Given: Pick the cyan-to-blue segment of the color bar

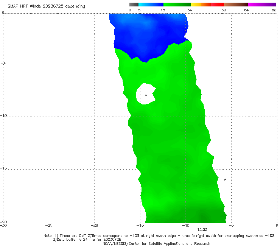Looking at the screenshot, I should [151, 5].
